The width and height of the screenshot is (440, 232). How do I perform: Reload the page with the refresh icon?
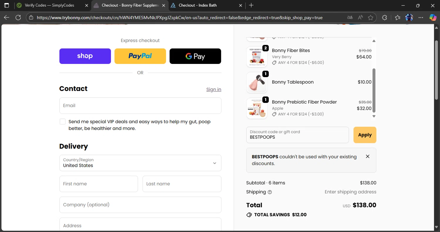(18, 18)
